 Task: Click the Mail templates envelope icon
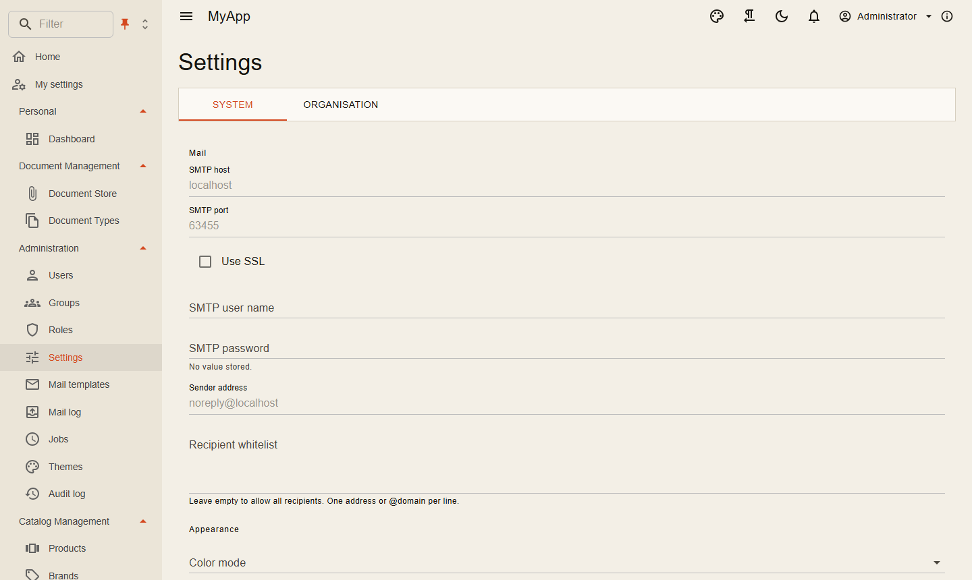click(32, 384)
